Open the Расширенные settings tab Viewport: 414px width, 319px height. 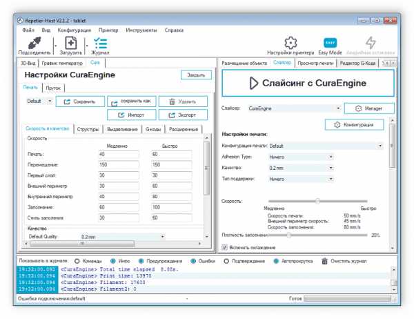[x=184, y=129]
